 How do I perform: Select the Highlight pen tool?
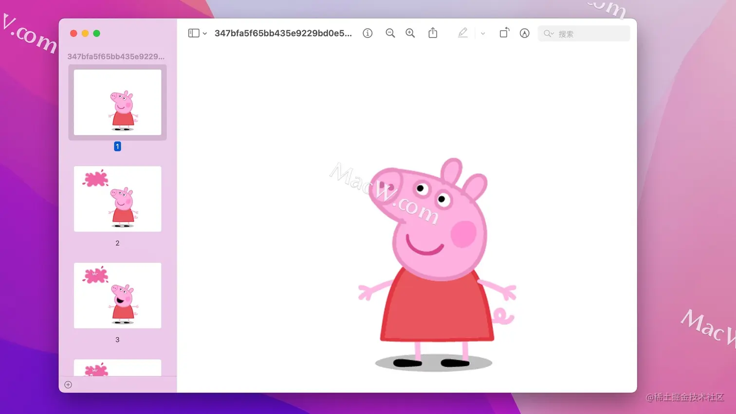click(x=463, y=33)
